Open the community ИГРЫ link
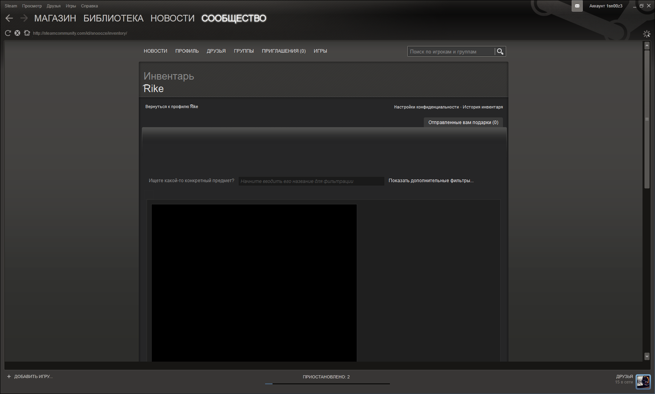 pos(320,51)
